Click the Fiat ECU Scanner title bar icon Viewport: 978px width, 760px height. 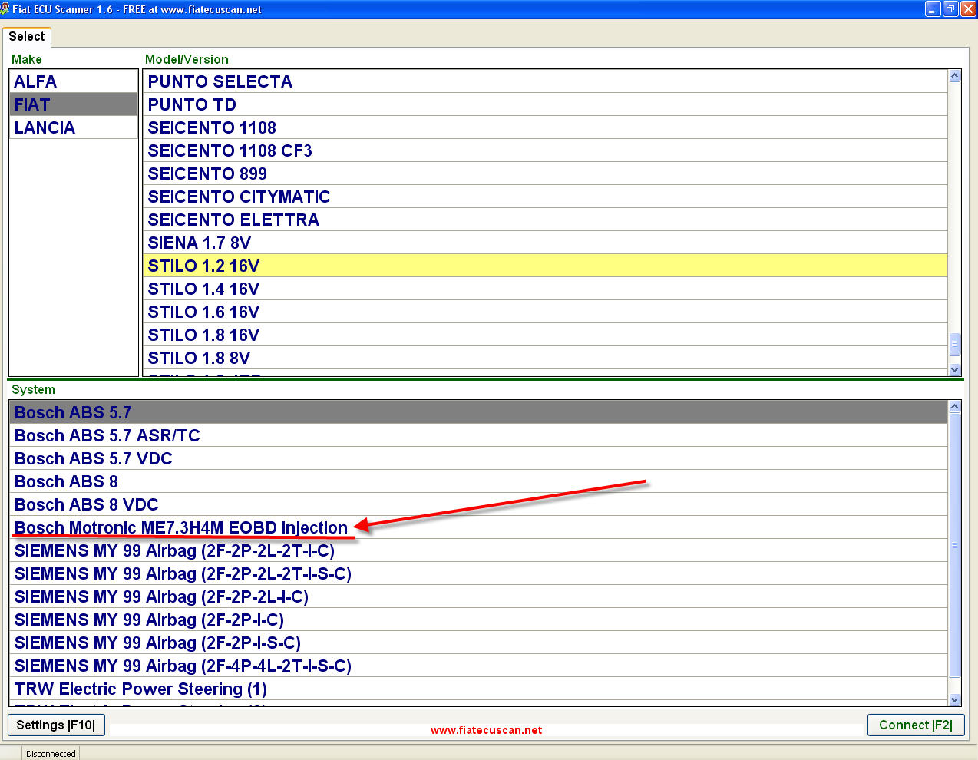tap(5, 9)
